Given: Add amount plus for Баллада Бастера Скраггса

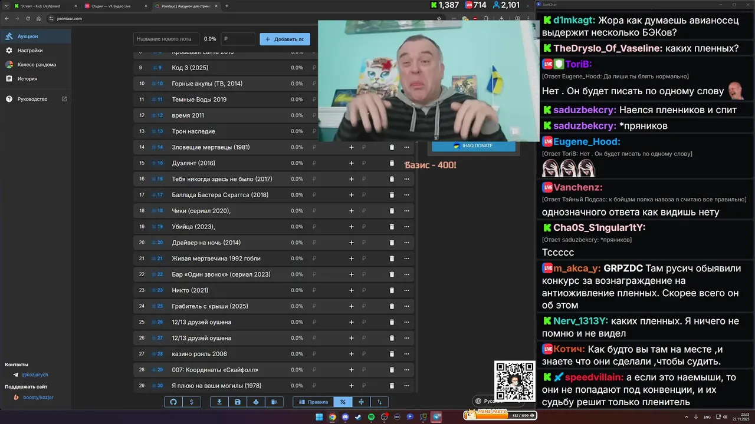Looking at the screenshot, I should pyautogui.click(x=352, y=195).
